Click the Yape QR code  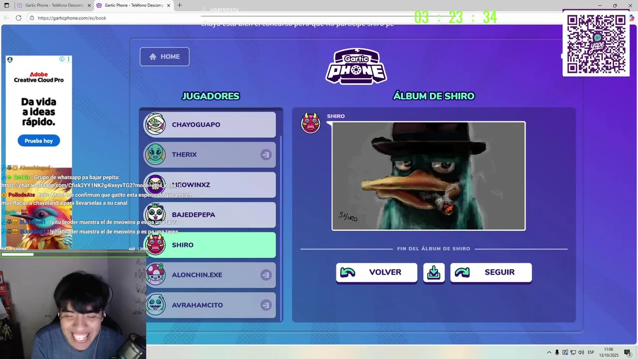pyautogui.click(x=596, y=44)
